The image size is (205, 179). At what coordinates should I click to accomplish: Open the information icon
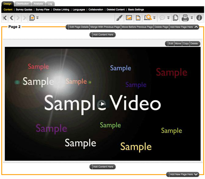tap(199, 18)
